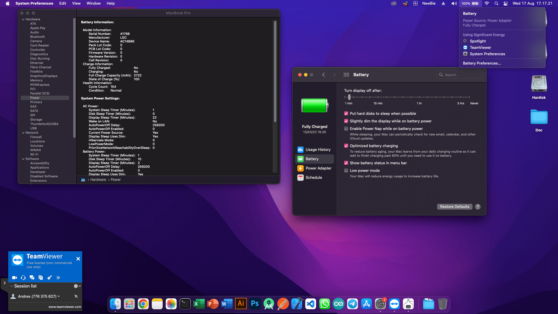Select Power Adapter in Battery sidebar

(x=314, y=168)
